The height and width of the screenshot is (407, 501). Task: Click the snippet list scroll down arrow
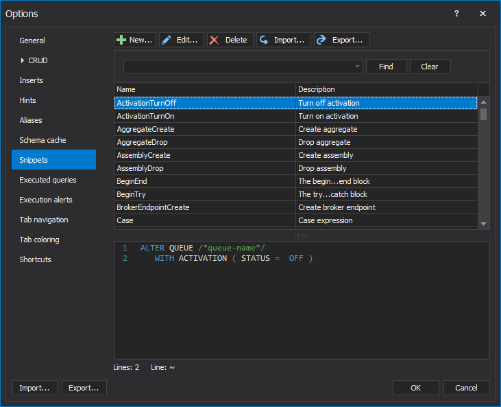(x=484, y=224)
